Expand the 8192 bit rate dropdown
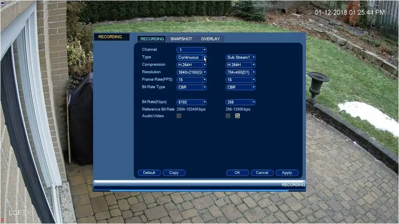Viewport: 399px width, 224px height. tap(191, 102)
